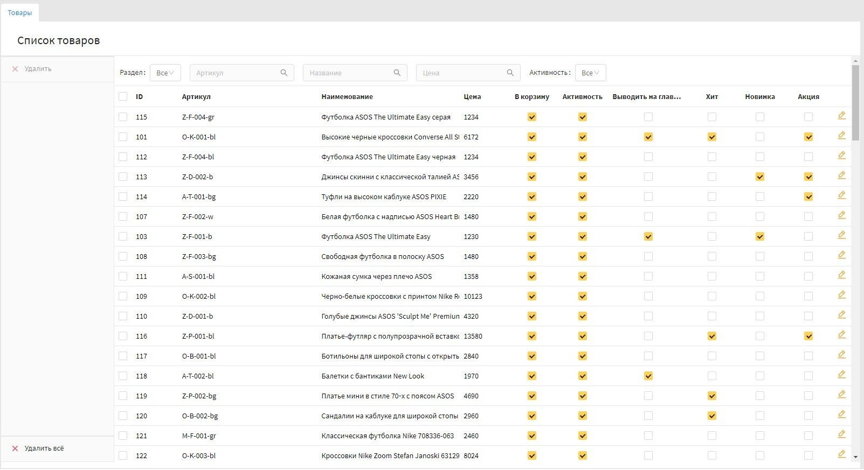864x470 pixels.
Task: Edit product 122 using the pencil icon
Action: point(841,454)
